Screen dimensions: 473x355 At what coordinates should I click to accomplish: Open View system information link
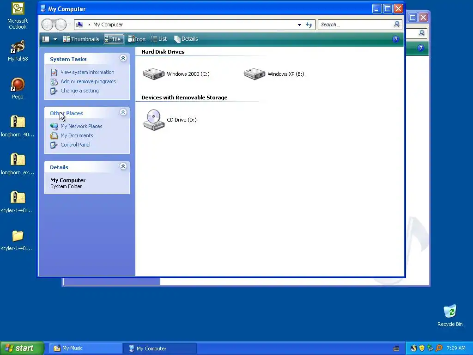click(x=87, y=72)
